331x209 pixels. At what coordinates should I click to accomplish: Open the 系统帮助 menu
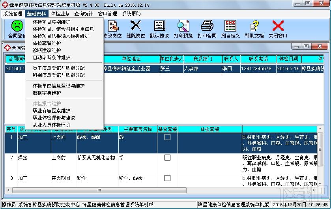[131, 14]
